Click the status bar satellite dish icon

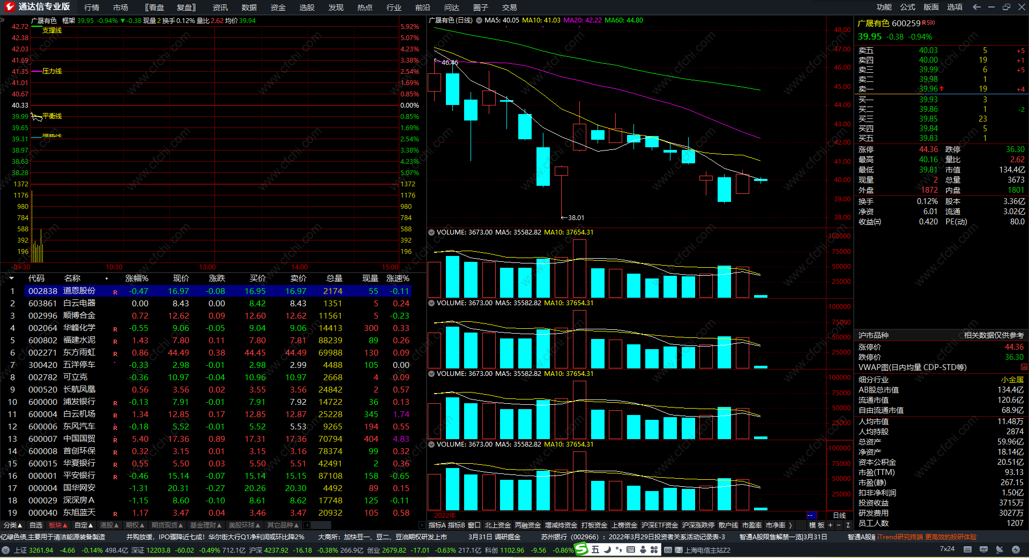click(x=1000, y=549)
